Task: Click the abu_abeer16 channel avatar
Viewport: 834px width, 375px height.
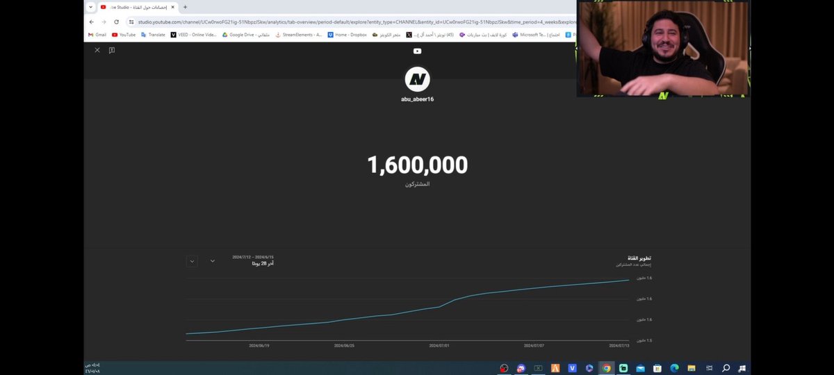Action: click(x=417, y=79)
